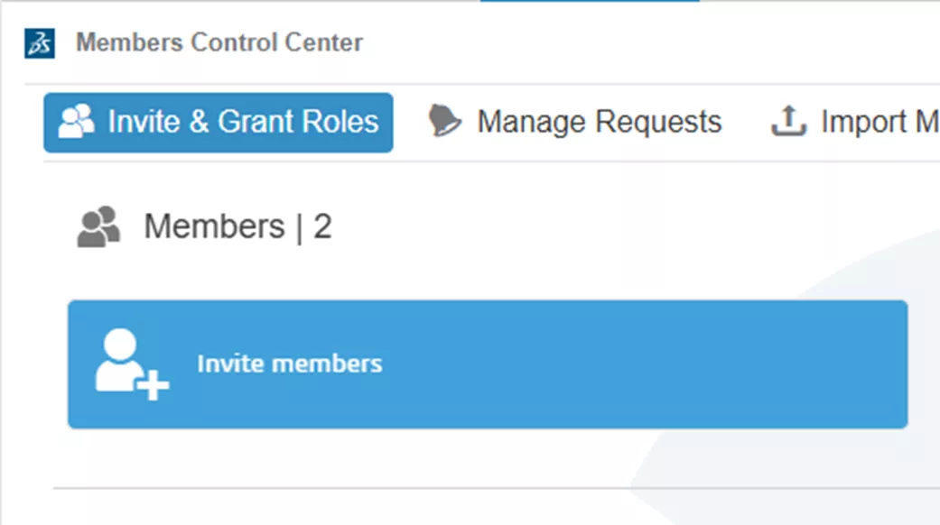Click the Members Control Center title

pyautogui.click(x=219, y=41)
